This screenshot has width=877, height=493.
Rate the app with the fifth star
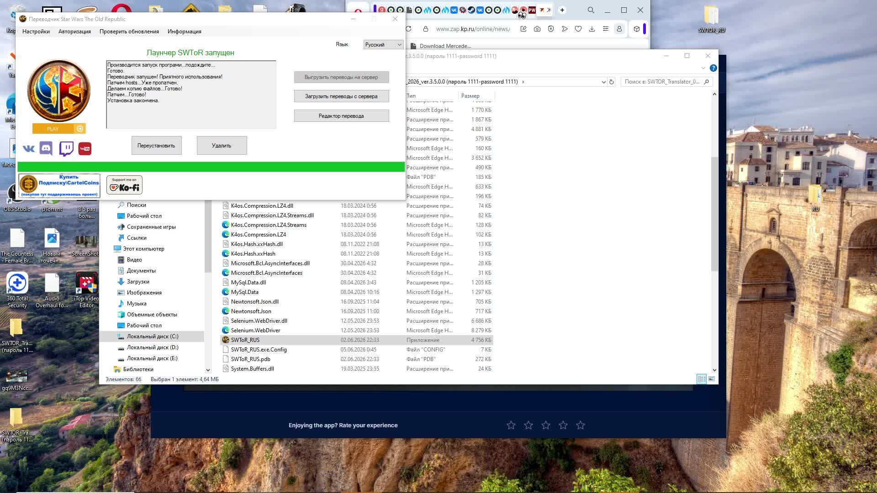(x=581, y=425)
